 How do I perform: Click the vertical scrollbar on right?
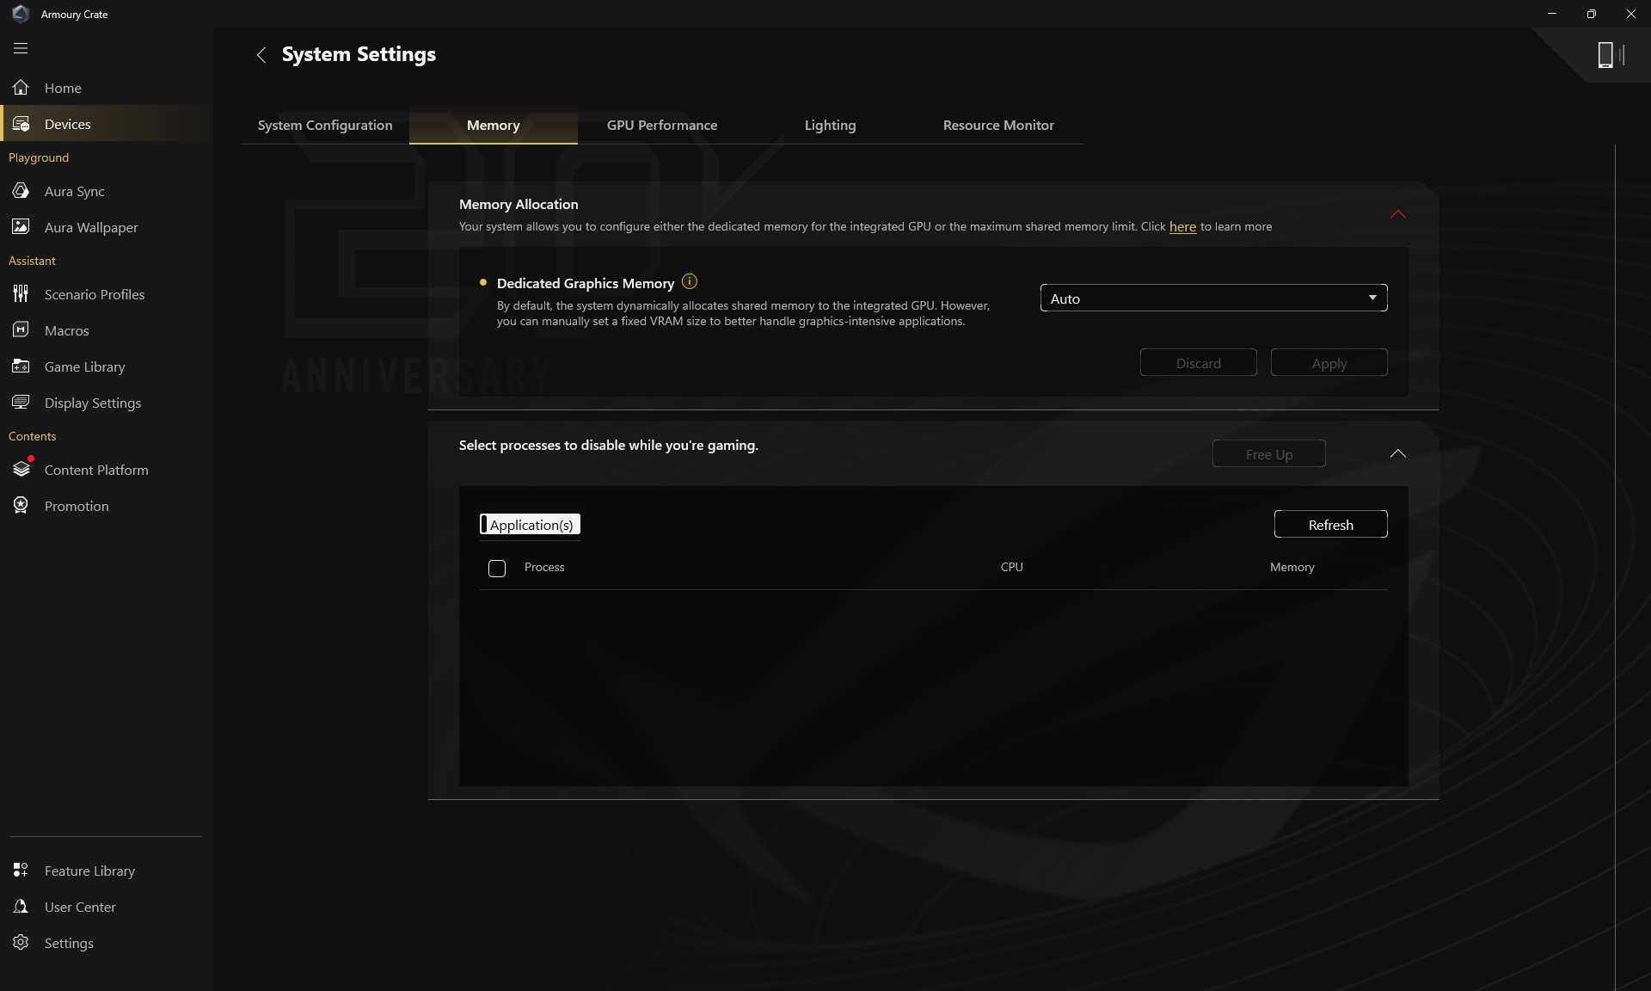(1615, 568)
